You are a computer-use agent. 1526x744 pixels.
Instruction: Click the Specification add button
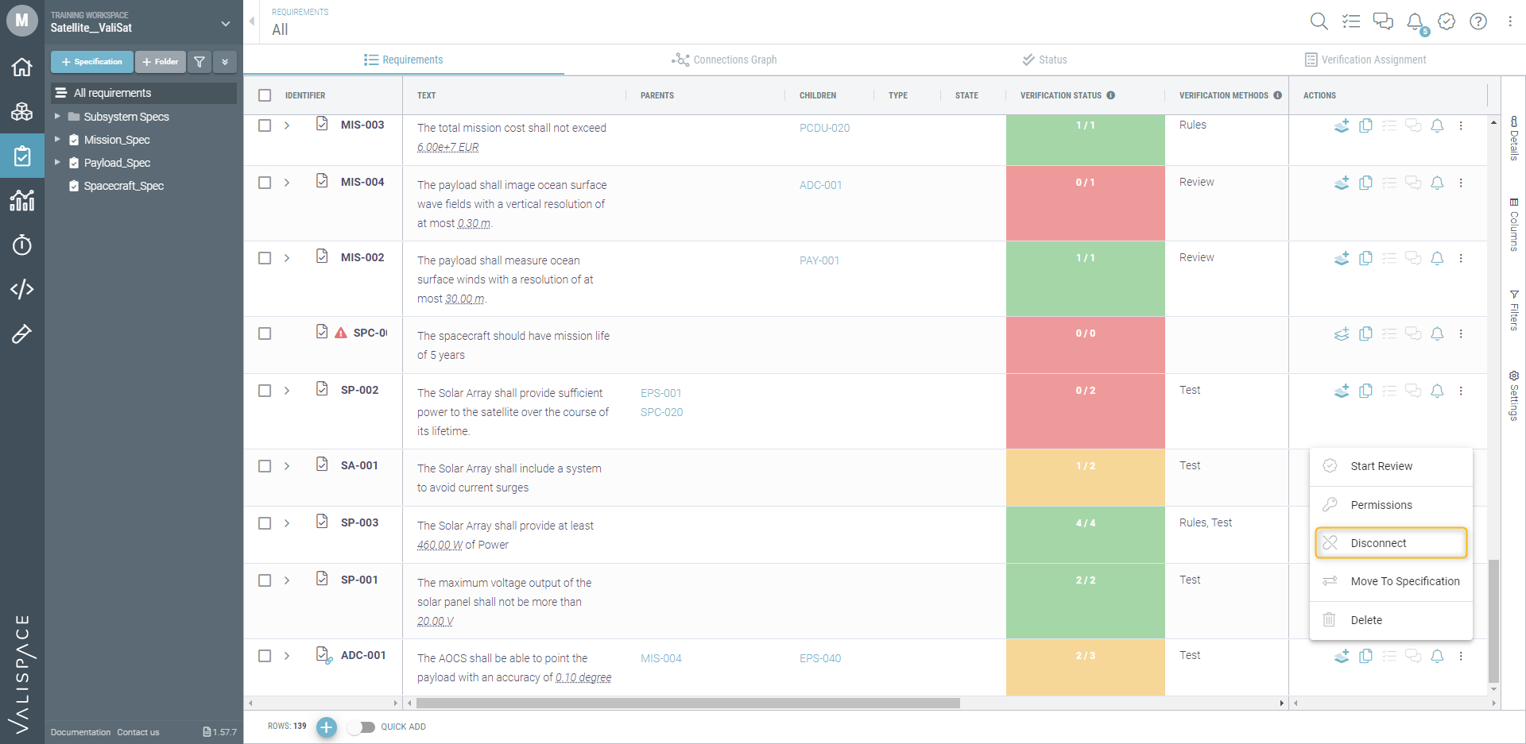pyautogui.click(x=91, y=61)
